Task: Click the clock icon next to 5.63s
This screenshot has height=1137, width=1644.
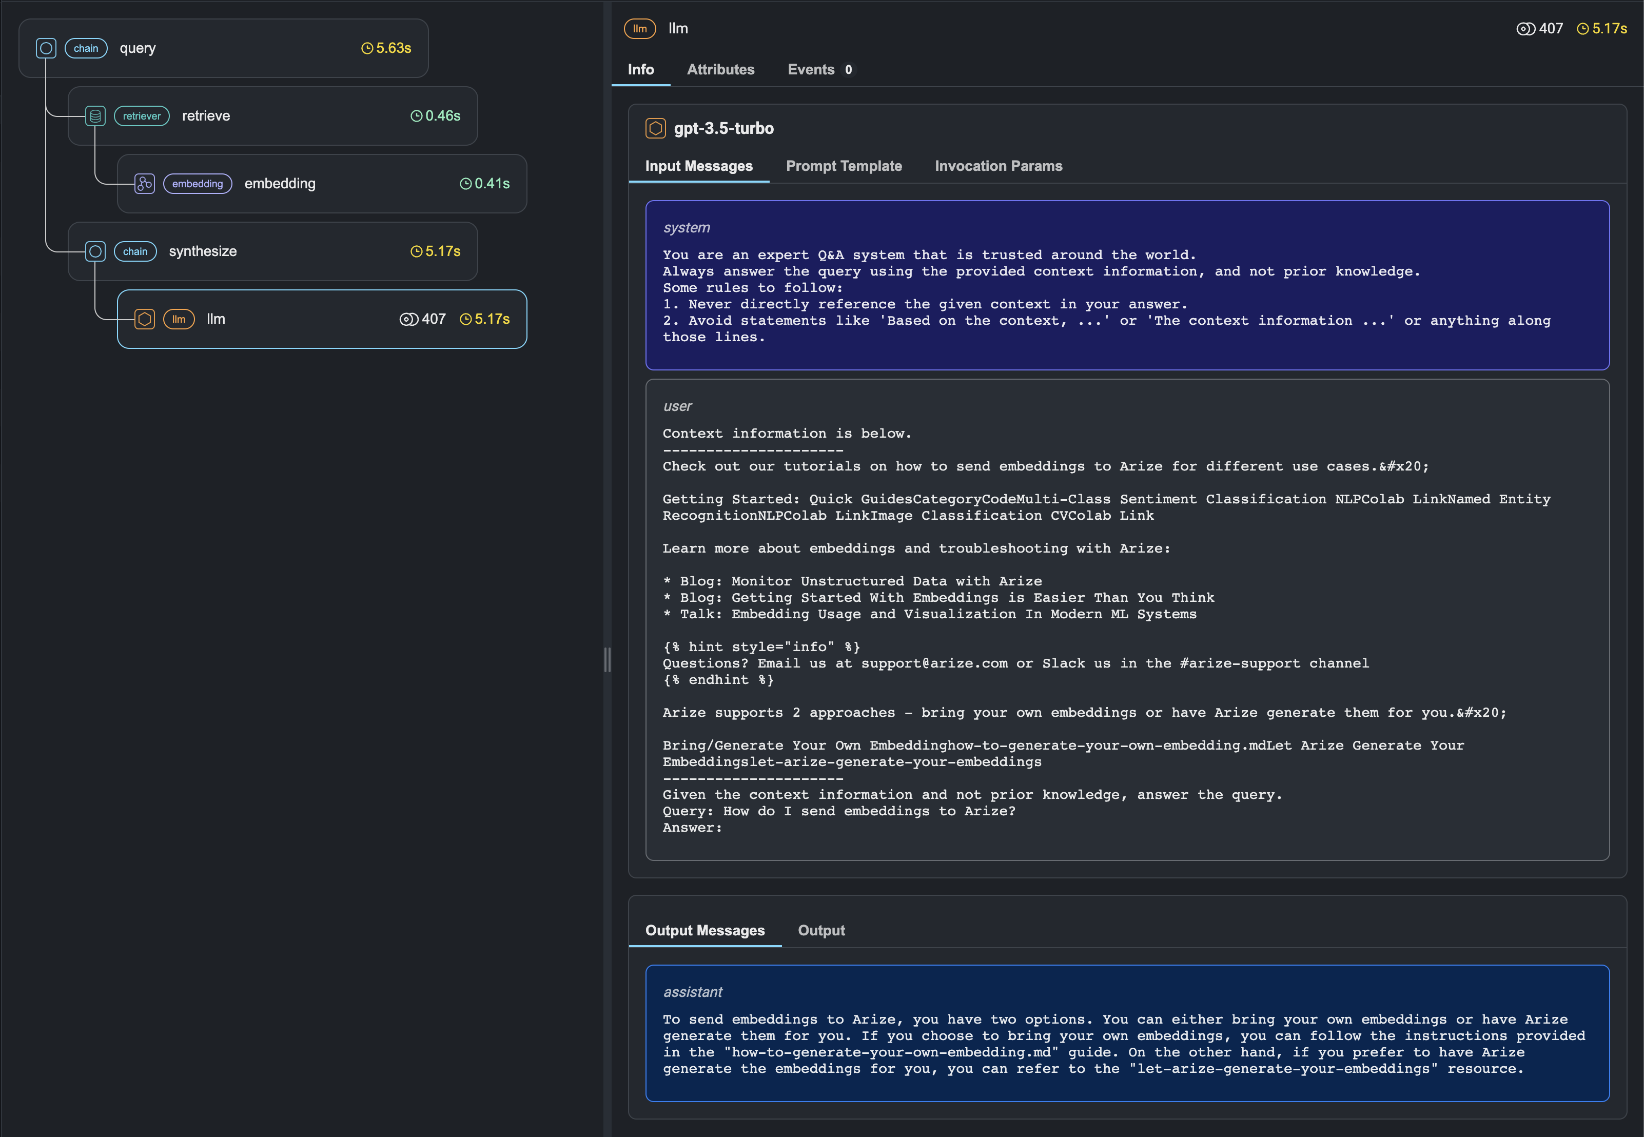Action: [x=367, y=48]
